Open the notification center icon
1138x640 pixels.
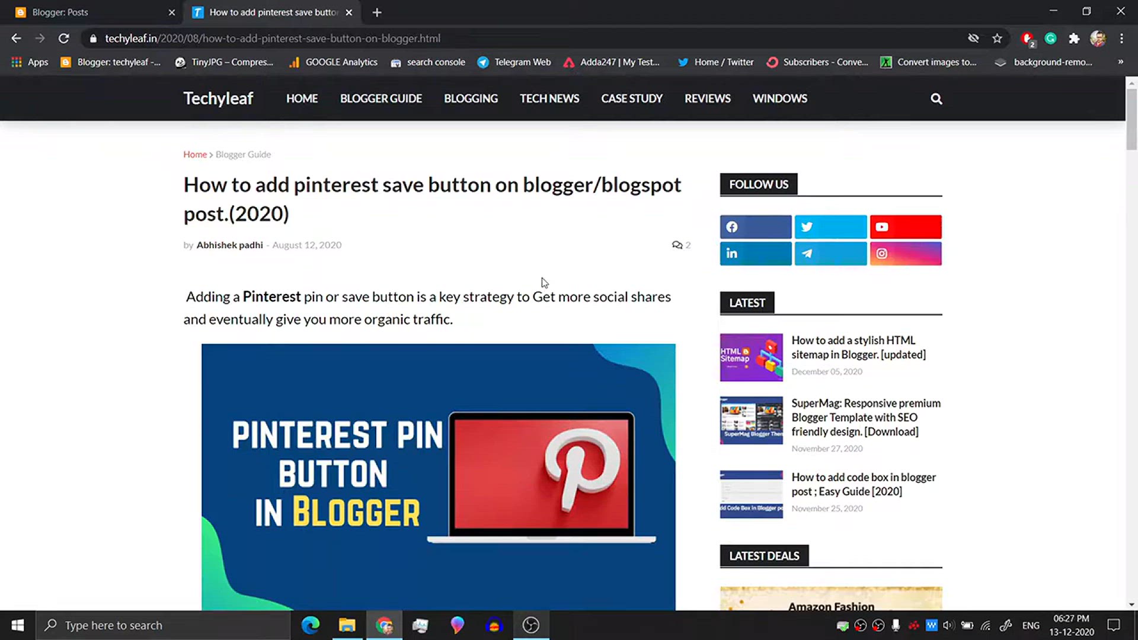(x=1114, y=625)
